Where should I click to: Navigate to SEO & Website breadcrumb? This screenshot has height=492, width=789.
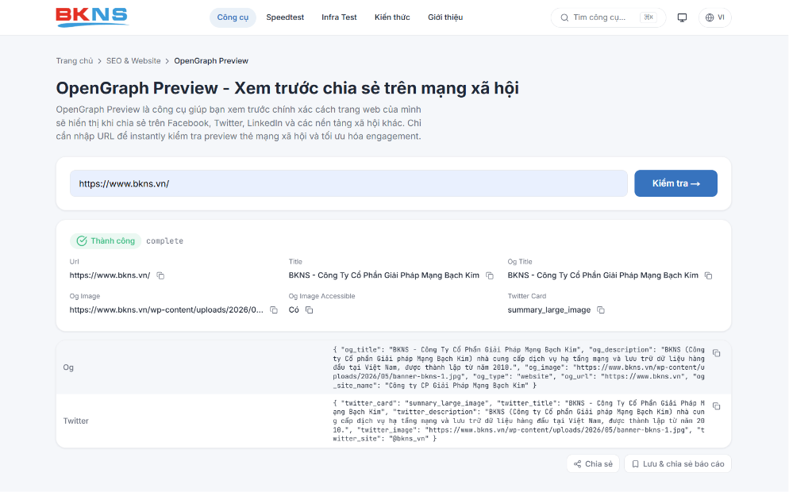[x=133, y=61]
